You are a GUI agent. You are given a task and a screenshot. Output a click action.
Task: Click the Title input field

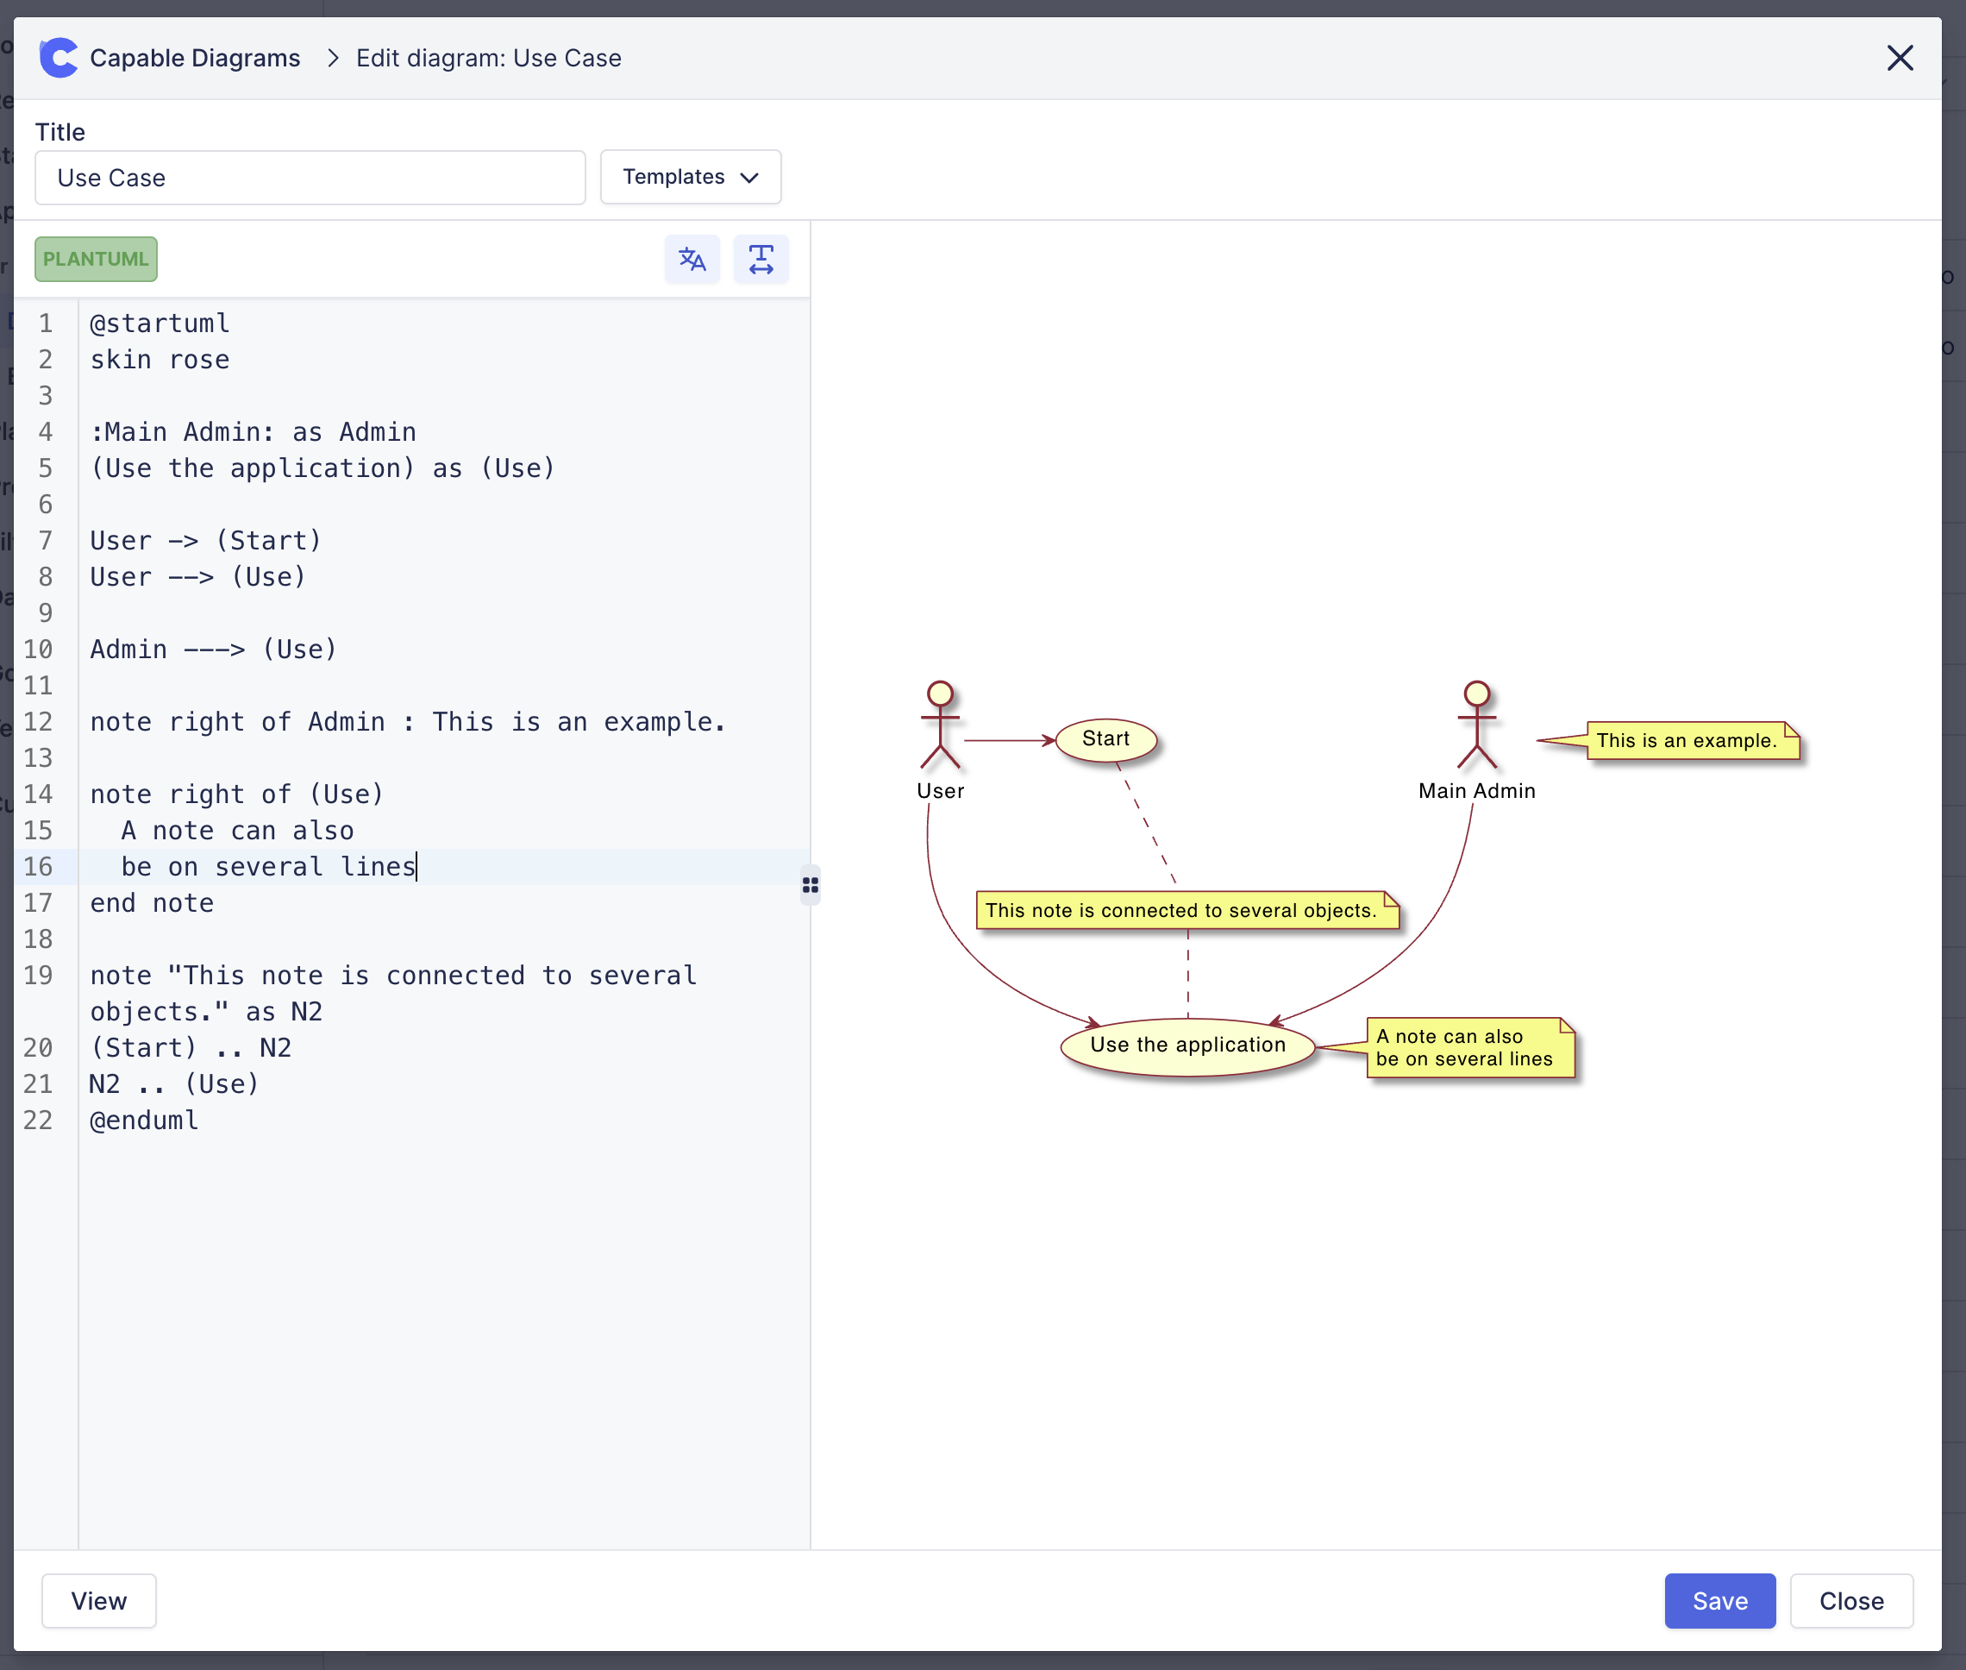310,178
